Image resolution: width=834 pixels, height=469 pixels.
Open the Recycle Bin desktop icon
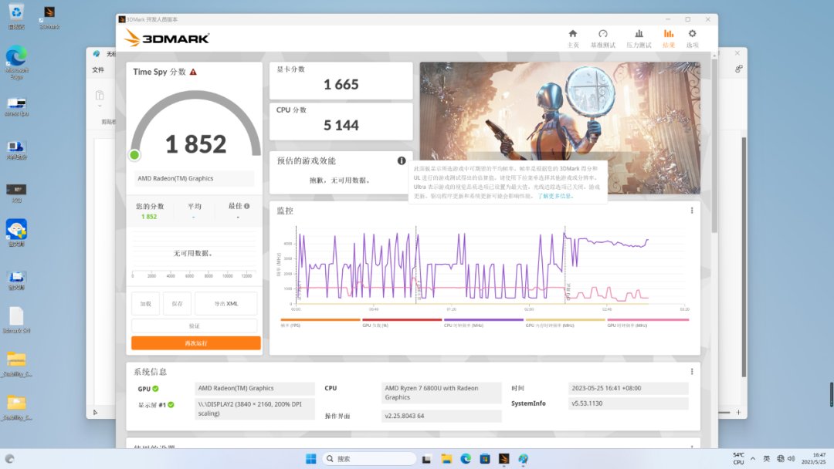(x=16, y=17)
